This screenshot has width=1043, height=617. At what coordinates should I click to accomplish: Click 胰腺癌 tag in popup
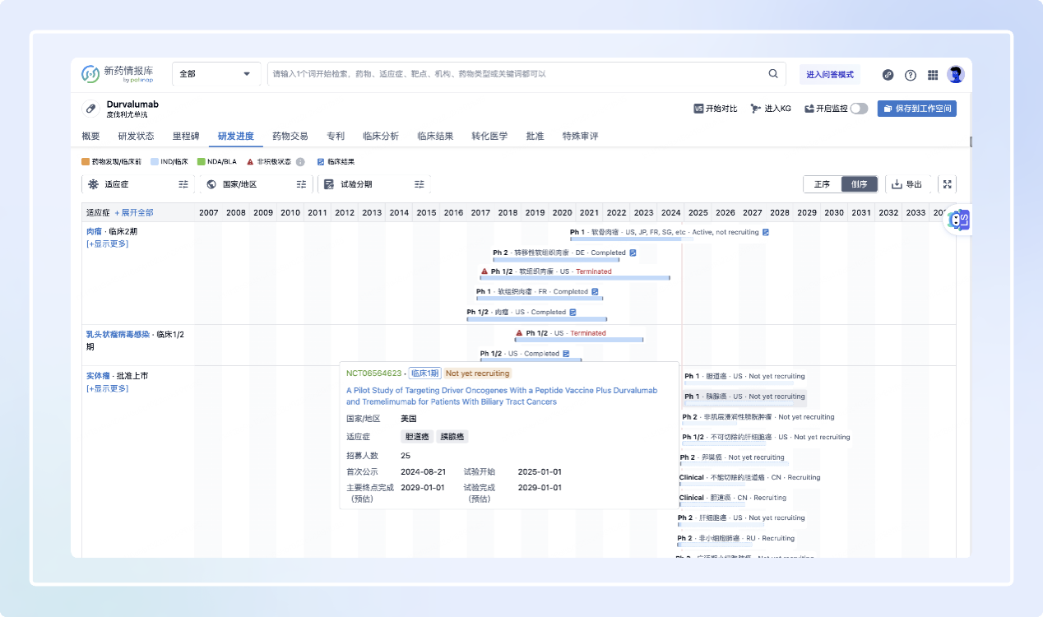point(452,437)
